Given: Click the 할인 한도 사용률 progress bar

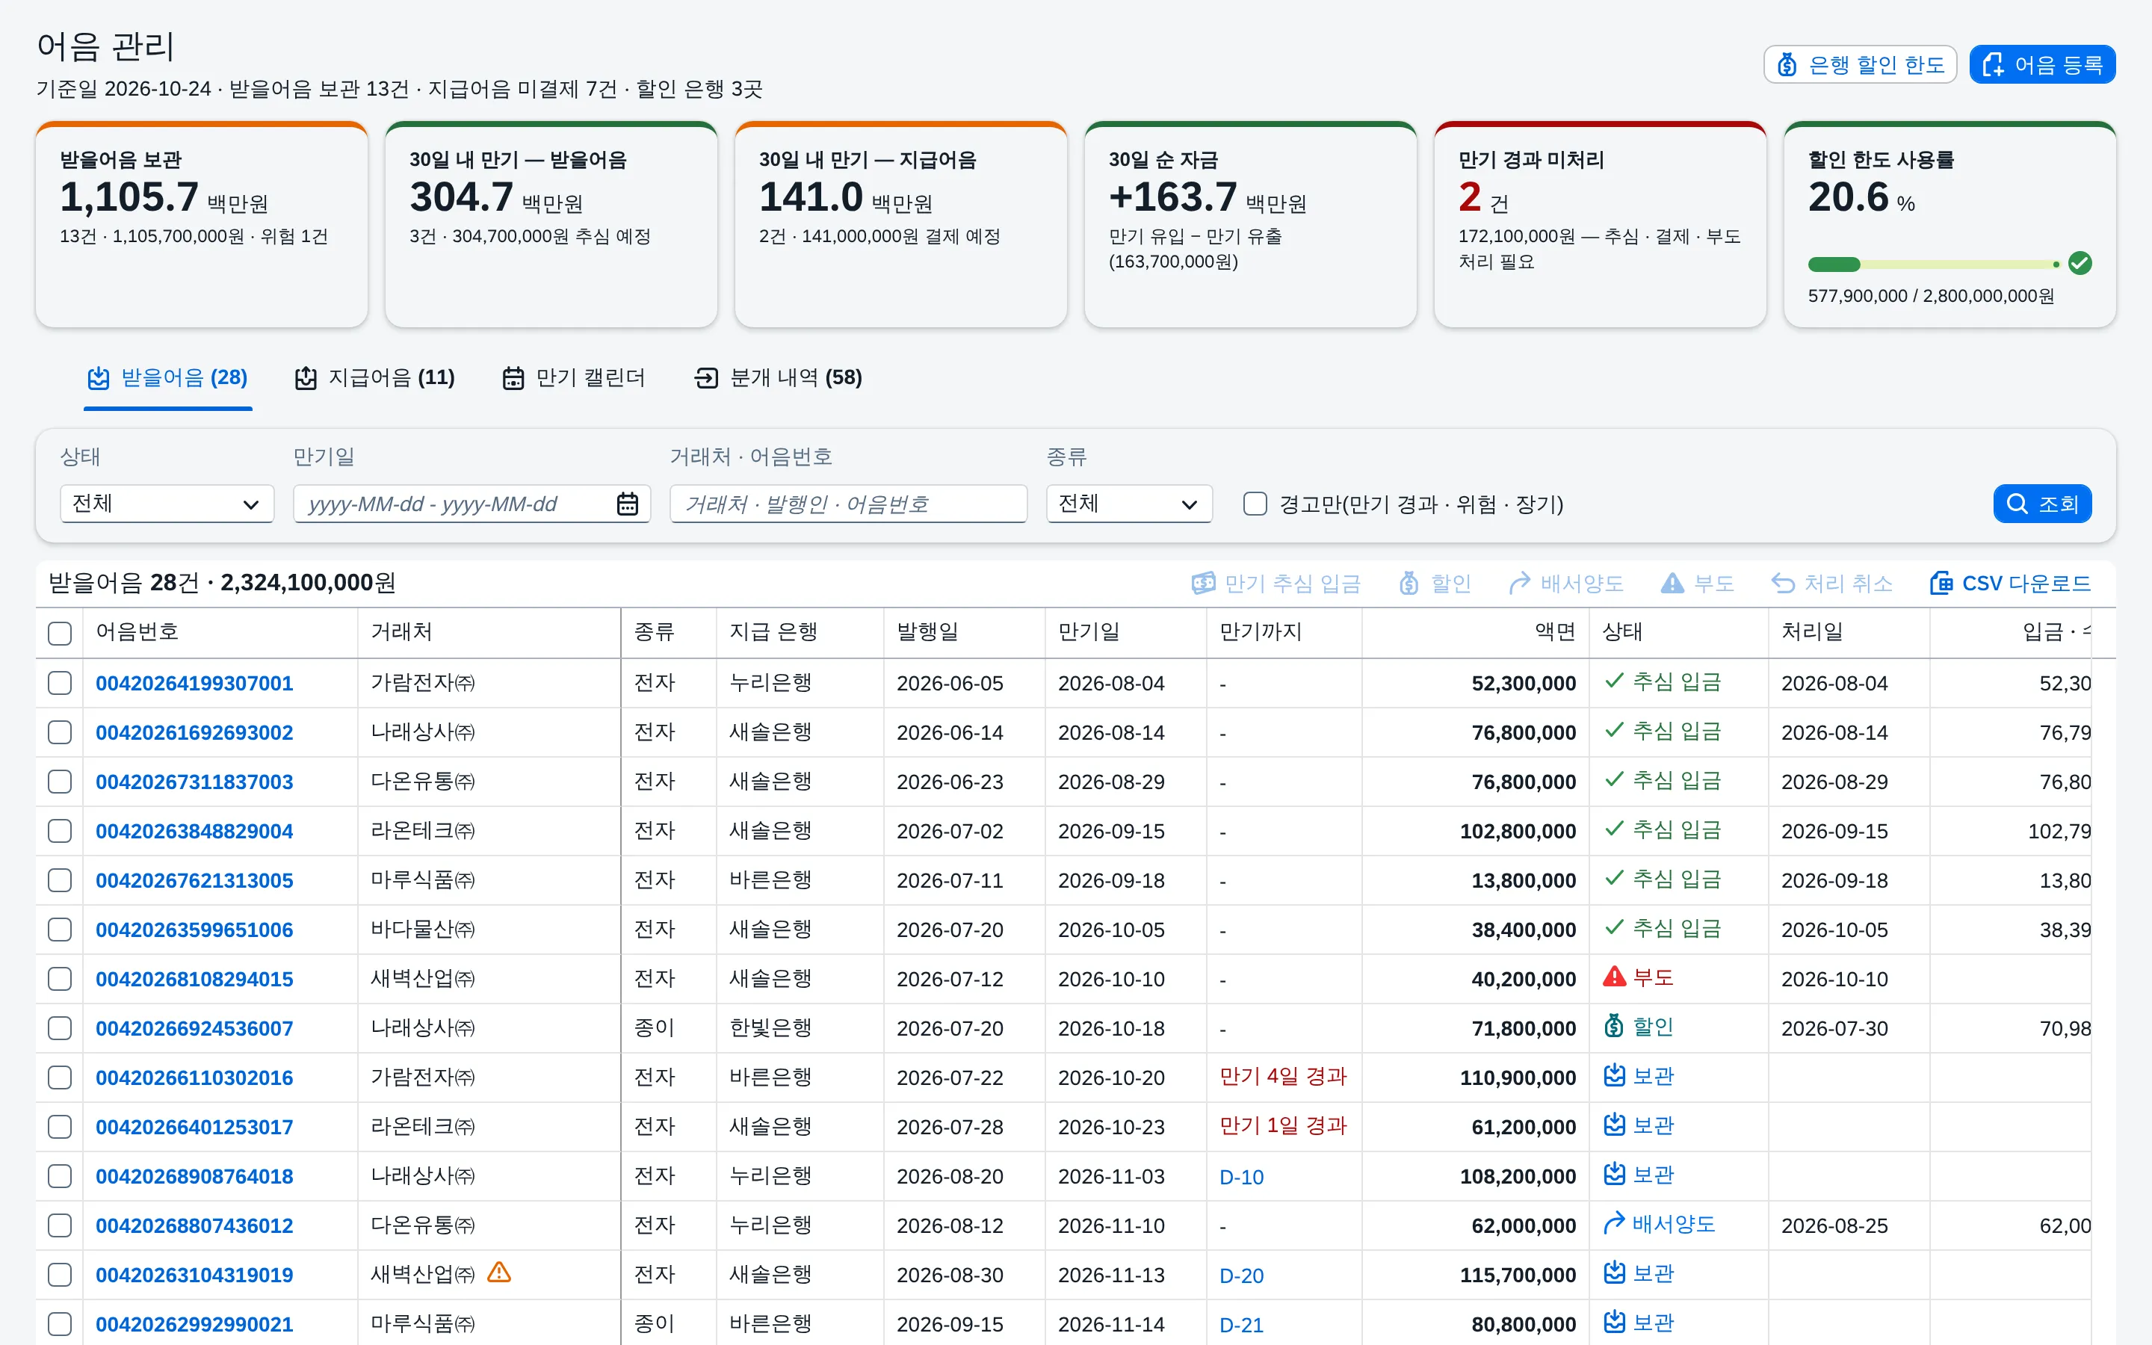Looking at the screenshot, I should point(1934,265).
